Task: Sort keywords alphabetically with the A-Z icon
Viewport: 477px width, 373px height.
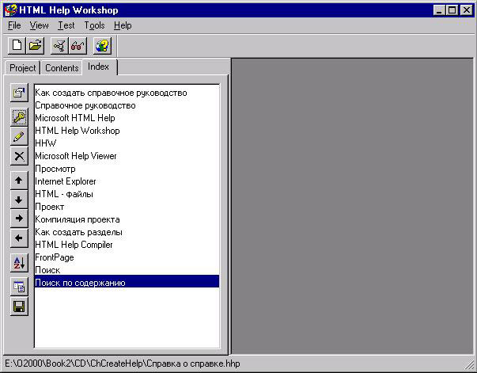Action: (x=19, y=263)
